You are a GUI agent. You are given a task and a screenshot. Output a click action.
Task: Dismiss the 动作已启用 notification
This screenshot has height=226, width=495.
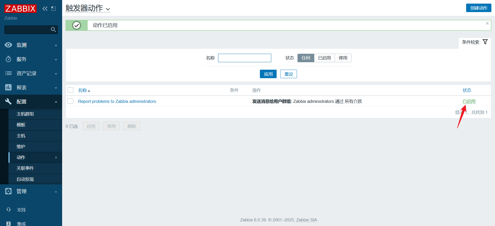click(487, 23)
